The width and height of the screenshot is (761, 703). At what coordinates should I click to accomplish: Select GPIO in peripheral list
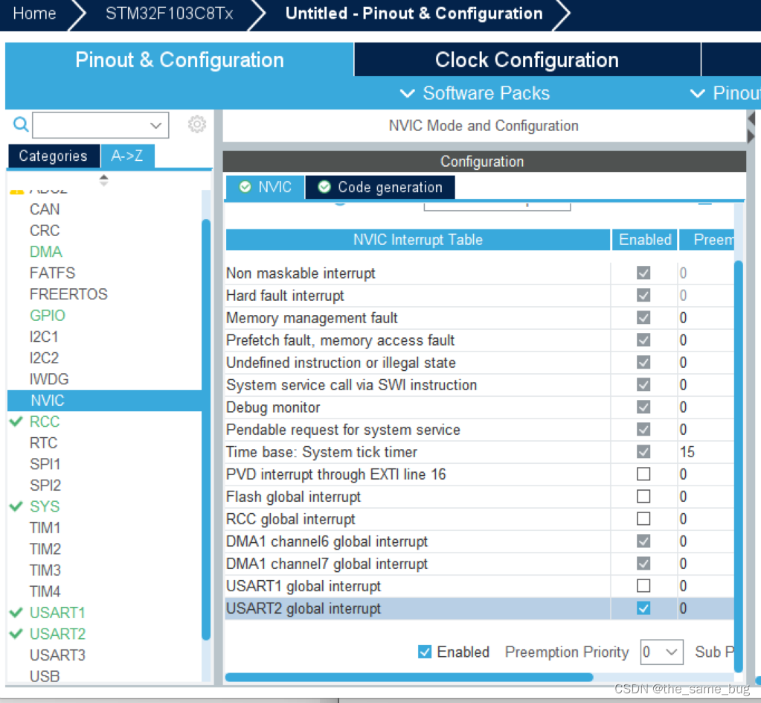coord(47,315)
